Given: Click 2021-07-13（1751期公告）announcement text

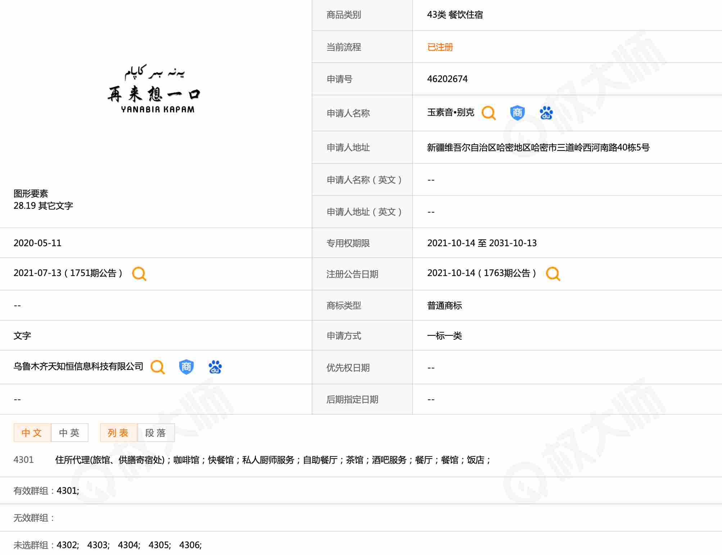Looking at the screenshot, I should coord(68,273).
